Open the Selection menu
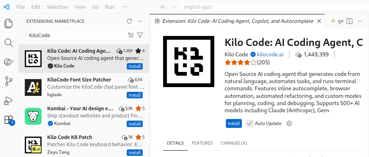Image resolution: width=369 pixels, height=157 pixels. coord(57,7)
